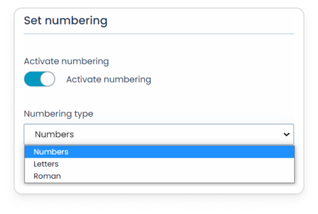Click the teal part of the switch track
Viewport: 318px width, 214px height.
pyautogui.click(x=32, y=79)
